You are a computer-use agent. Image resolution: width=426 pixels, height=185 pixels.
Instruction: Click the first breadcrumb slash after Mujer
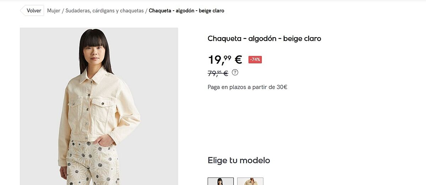tap(63, 11)
